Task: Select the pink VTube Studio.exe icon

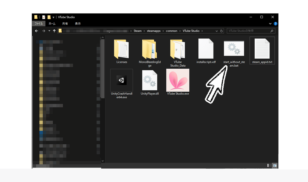Action: click(178, 80)
